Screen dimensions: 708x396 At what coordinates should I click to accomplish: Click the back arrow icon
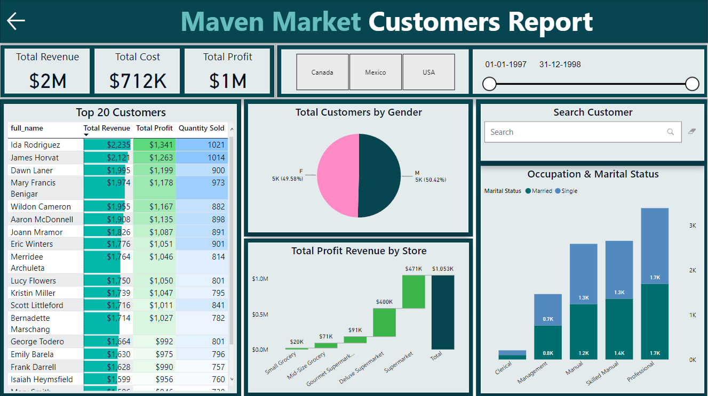(x=16, y=21)
